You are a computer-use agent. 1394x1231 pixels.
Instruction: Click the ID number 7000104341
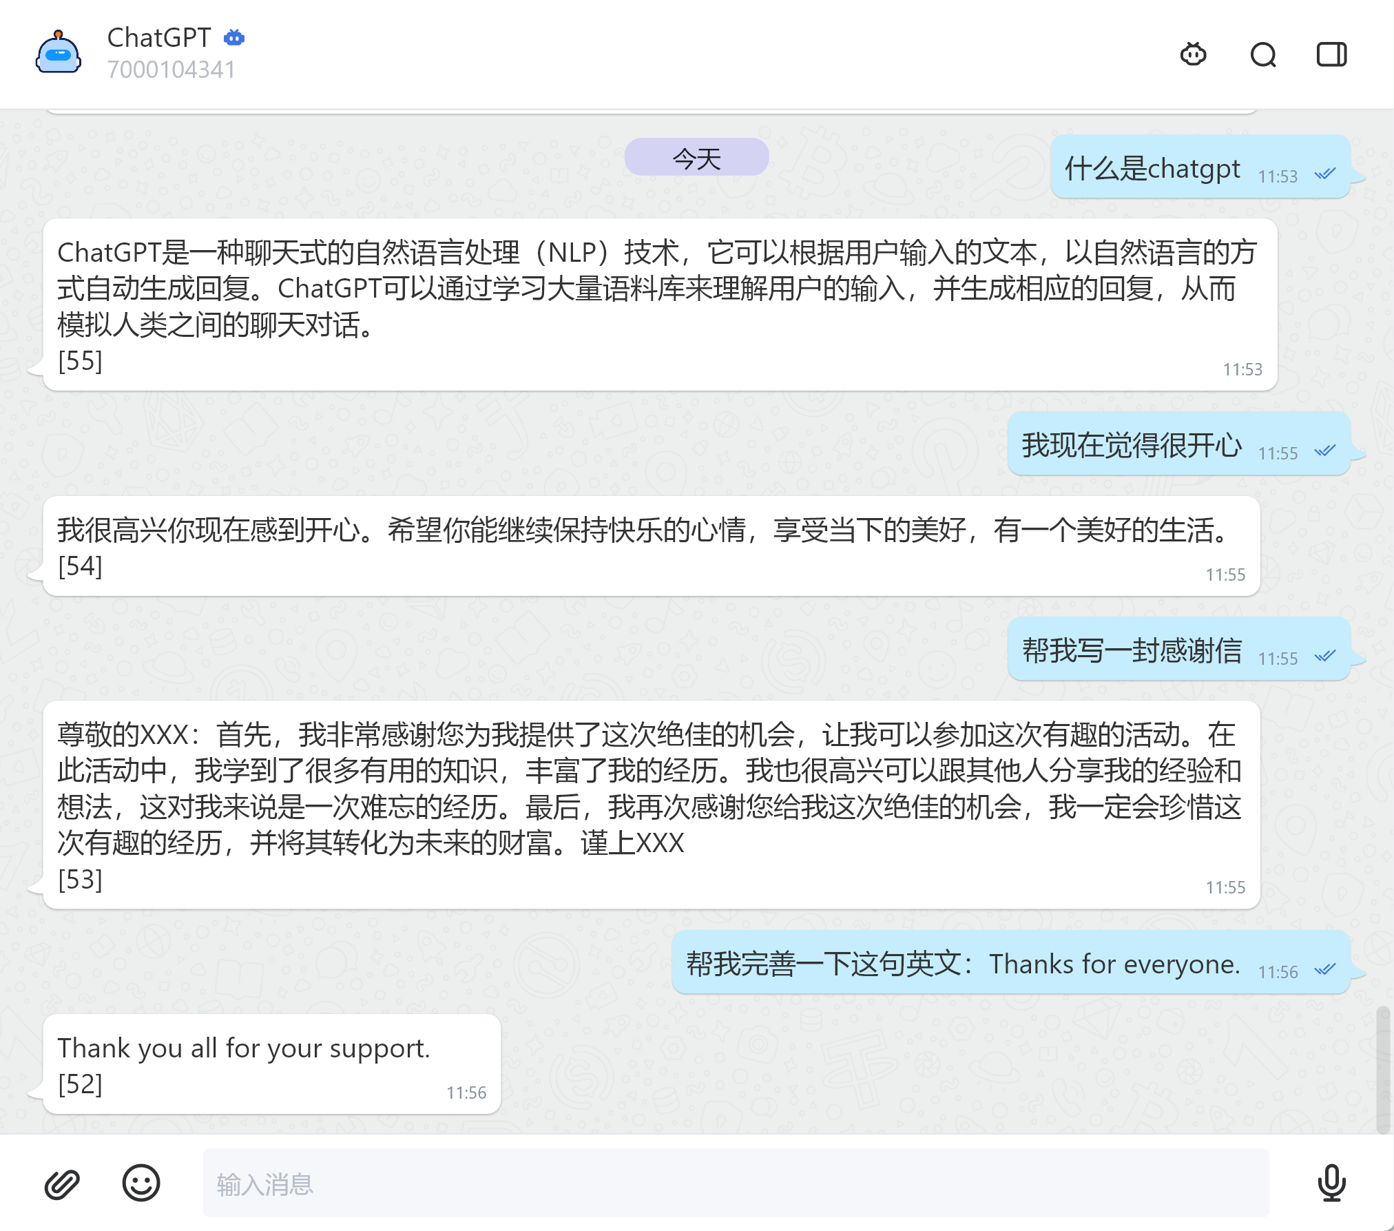(x=171, y=70)
